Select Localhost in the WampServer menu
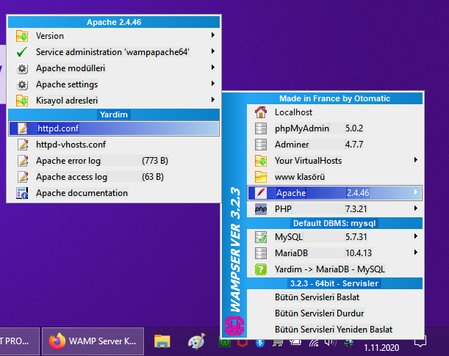 [x=334, y=112]
